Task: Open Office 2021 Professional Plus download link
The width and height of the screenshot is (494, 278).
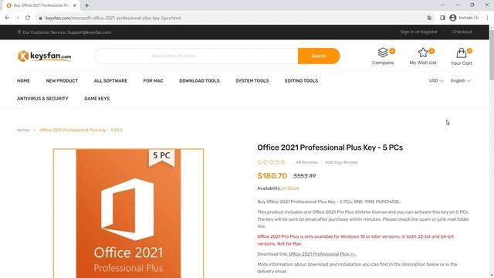Action: point(322,254)
